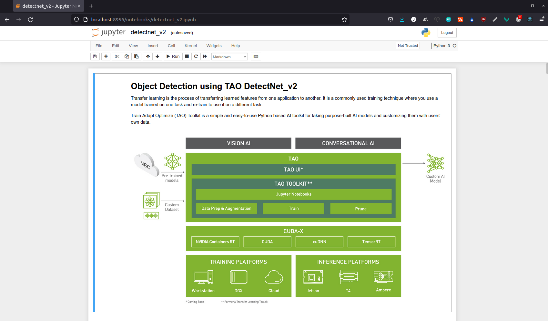The width and height of the screenshot is (548, 321).
Task: Save the notebook with the floppy disk icon
Action: (x=95, y=57)
